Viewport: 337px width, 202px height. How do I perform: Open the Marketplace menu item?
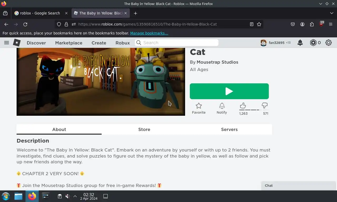point(69,43)
